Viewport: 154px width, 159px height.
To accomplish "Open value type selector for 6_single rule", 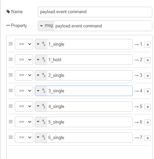I will 41,137.
